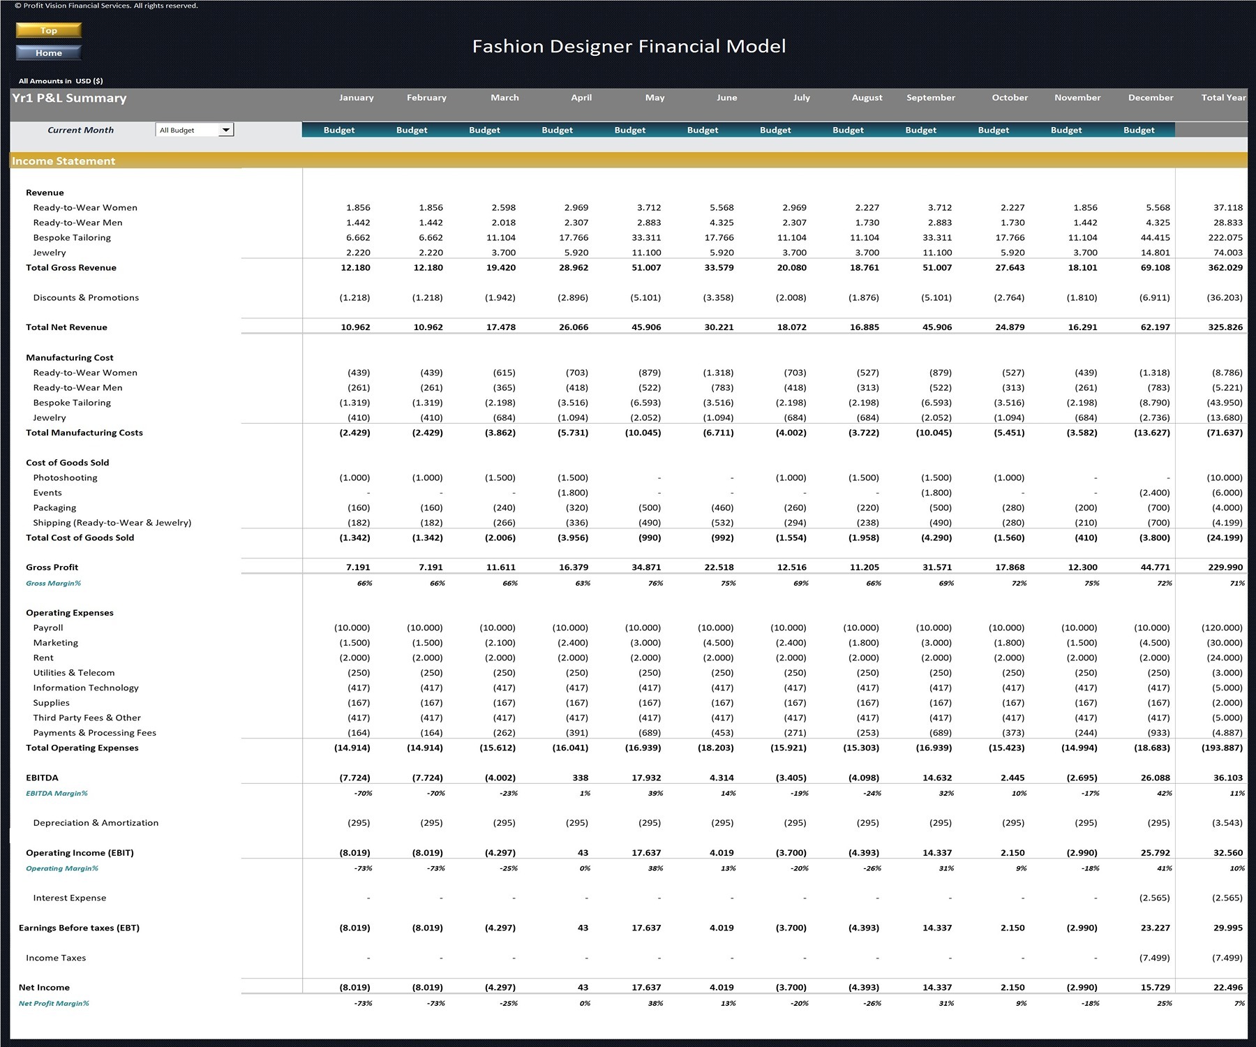This screenshot has height=1047, width=1256.
Task: Select the Cost of Goods Sold heading
Action: click(68, 463)
